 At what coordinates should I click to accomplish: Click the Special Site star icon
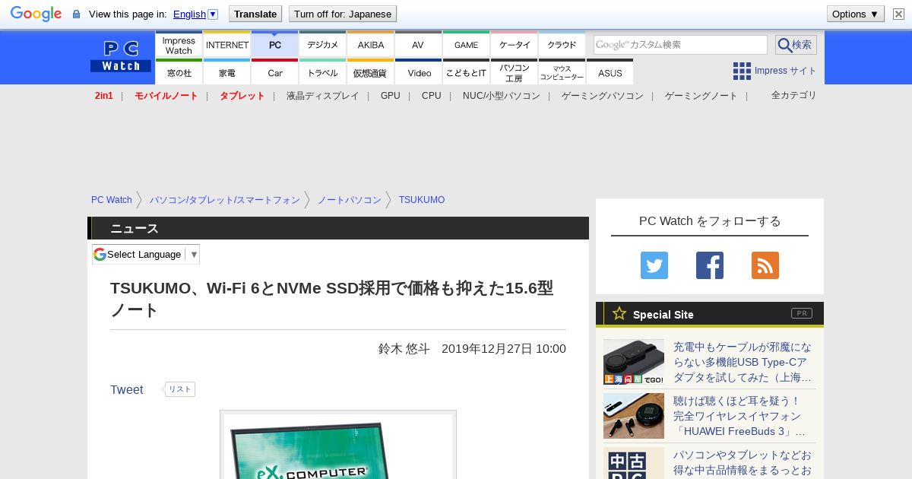619,313
